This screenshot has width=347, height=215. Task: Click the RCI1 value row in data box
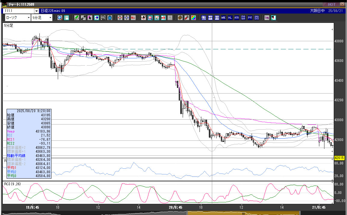pyautogui.click(x=29, y=140)
